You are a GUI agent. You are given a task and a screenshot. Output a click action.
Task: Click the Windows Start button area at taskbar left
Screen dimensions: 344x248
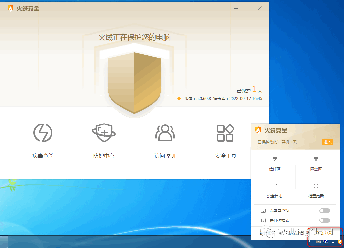tap(4, 242)
